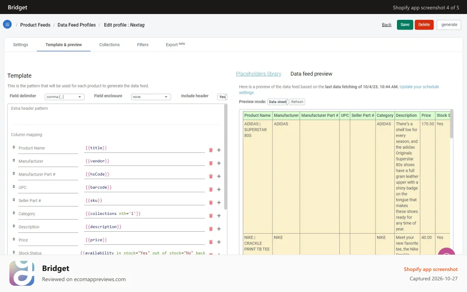Add a column after Description row
Screen dimensions: 467x292
tap(219, 229)
